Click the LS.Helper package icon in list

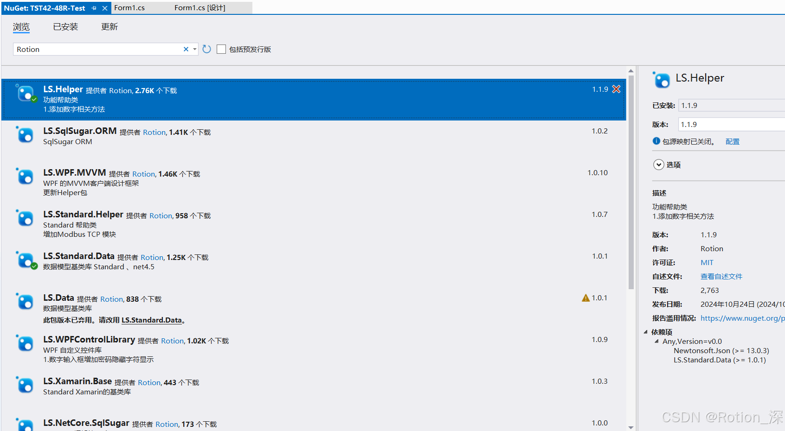[26, 93]
